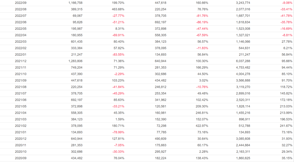Click the 2022/09 date cell
The width and height of the screenshot is (294, 162).
21,3
